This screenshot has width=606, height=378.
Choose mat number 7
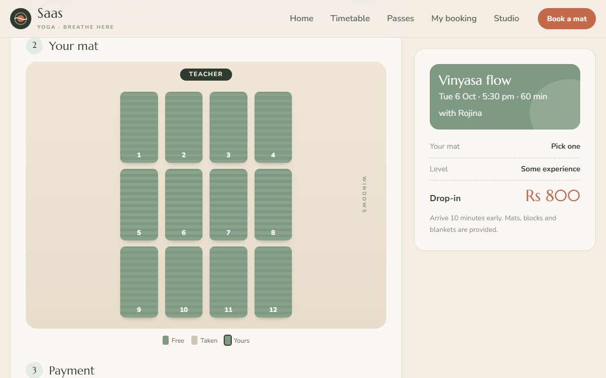tap(228, 205)
